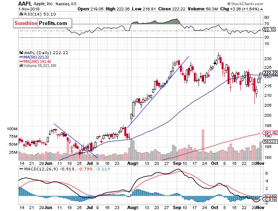Click the Open 219.05 value

91,9
